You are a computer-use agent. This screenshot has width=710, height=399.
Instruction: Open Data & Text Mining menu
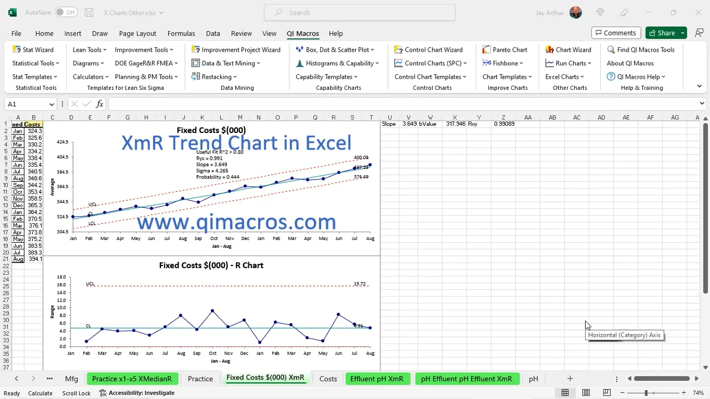[226, 63]
